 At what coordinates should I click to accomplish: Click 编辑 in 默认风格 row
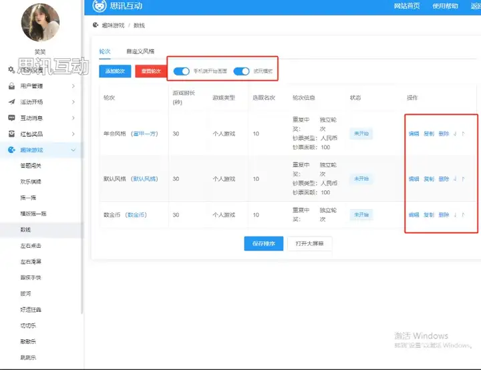click(x=414, y=179)
